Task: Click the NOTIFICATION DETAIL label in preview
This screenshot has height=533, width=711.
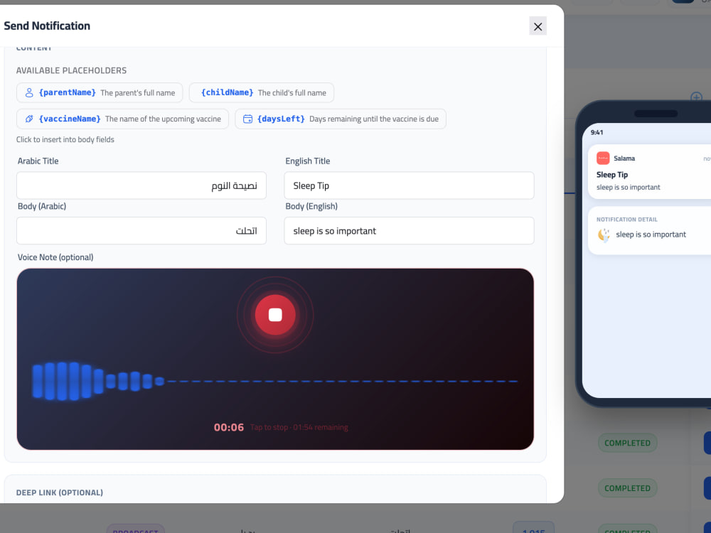Action: pyautogui.click(x=626, y=220)
